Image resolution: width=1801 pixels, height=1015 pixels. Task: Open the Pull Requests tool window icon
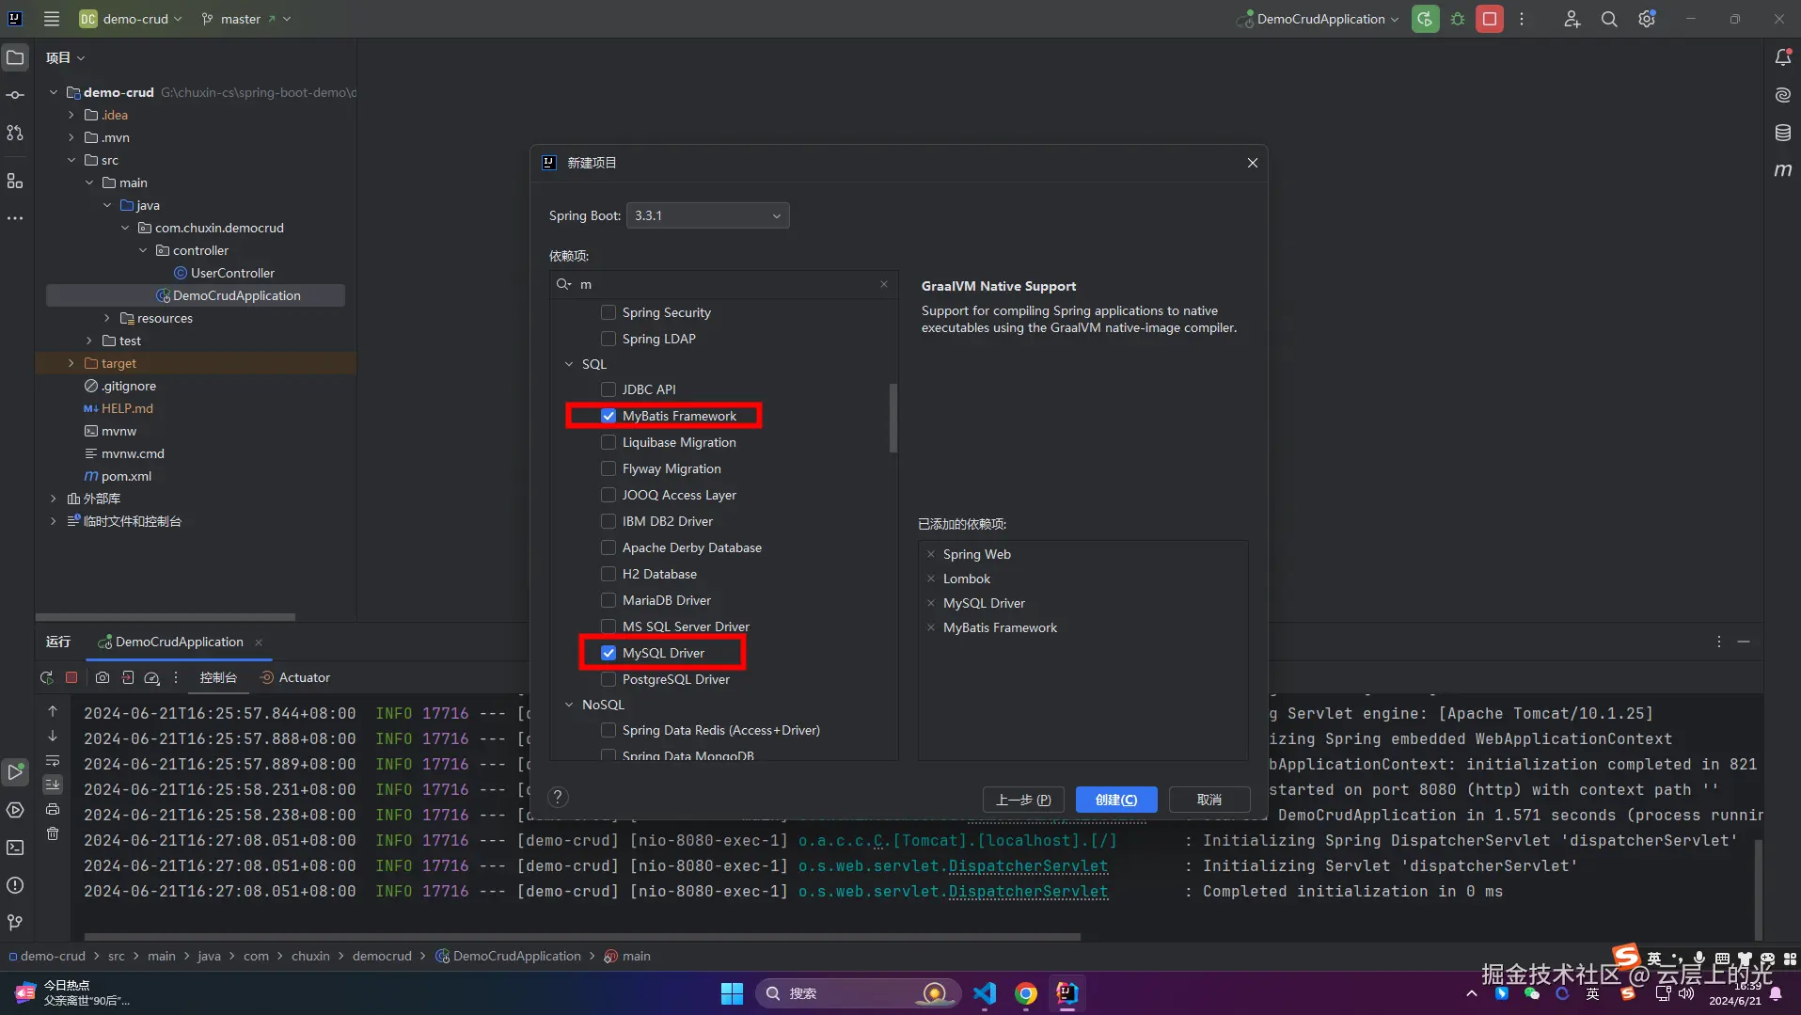(15, 133)
